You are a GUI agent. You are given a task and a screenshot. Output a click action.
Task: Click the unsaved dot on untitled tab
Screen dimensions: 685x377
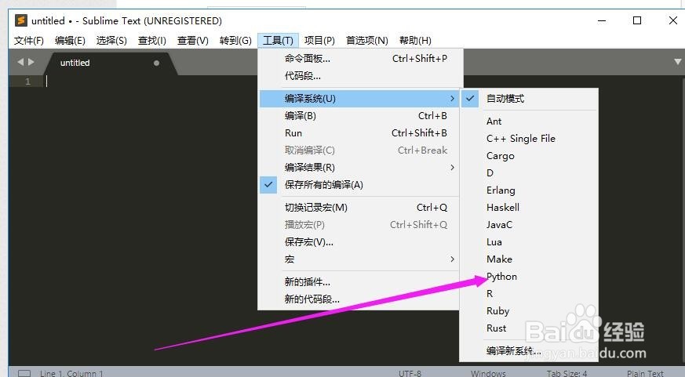pyautogui.click(x=156, y=63)
